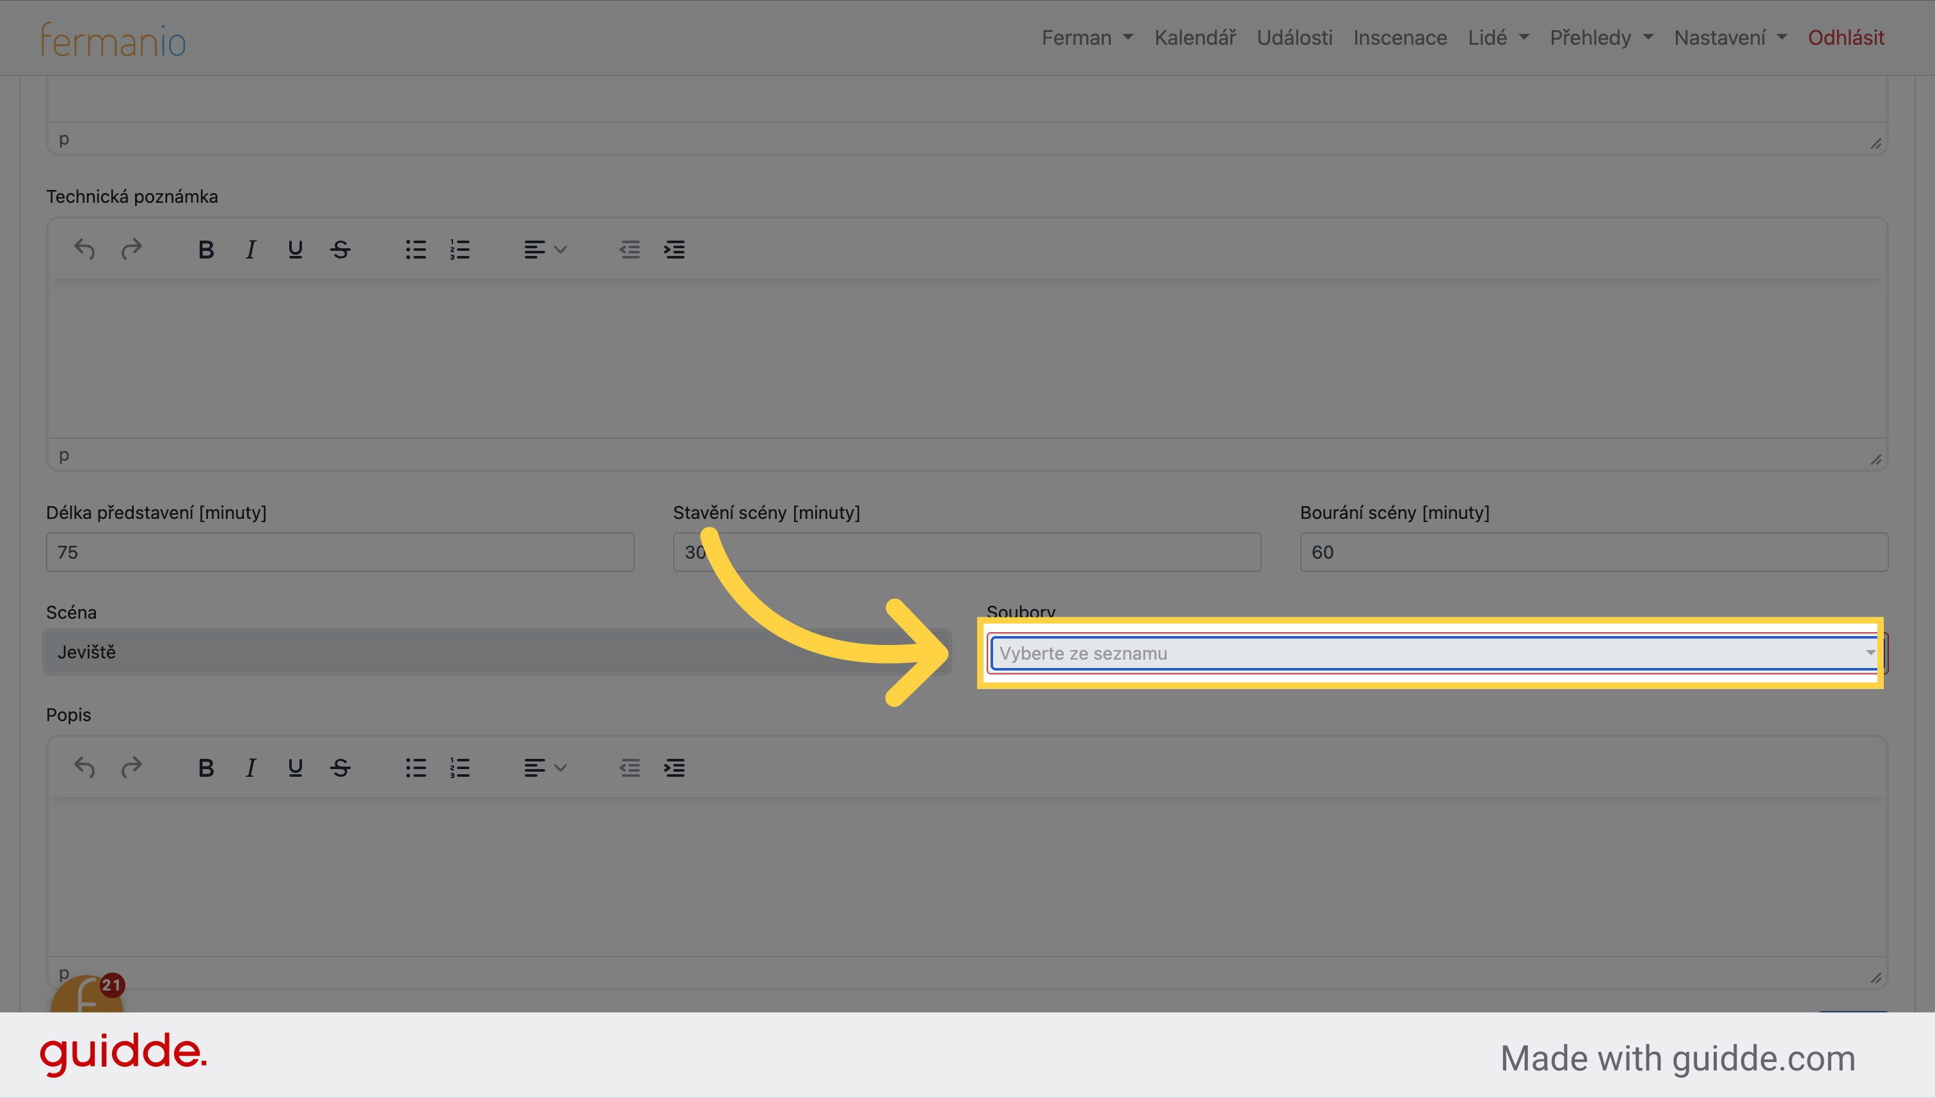Click the Stavění scény input field
This screenshot has height=1098, width=1935.
pos(967,552)
